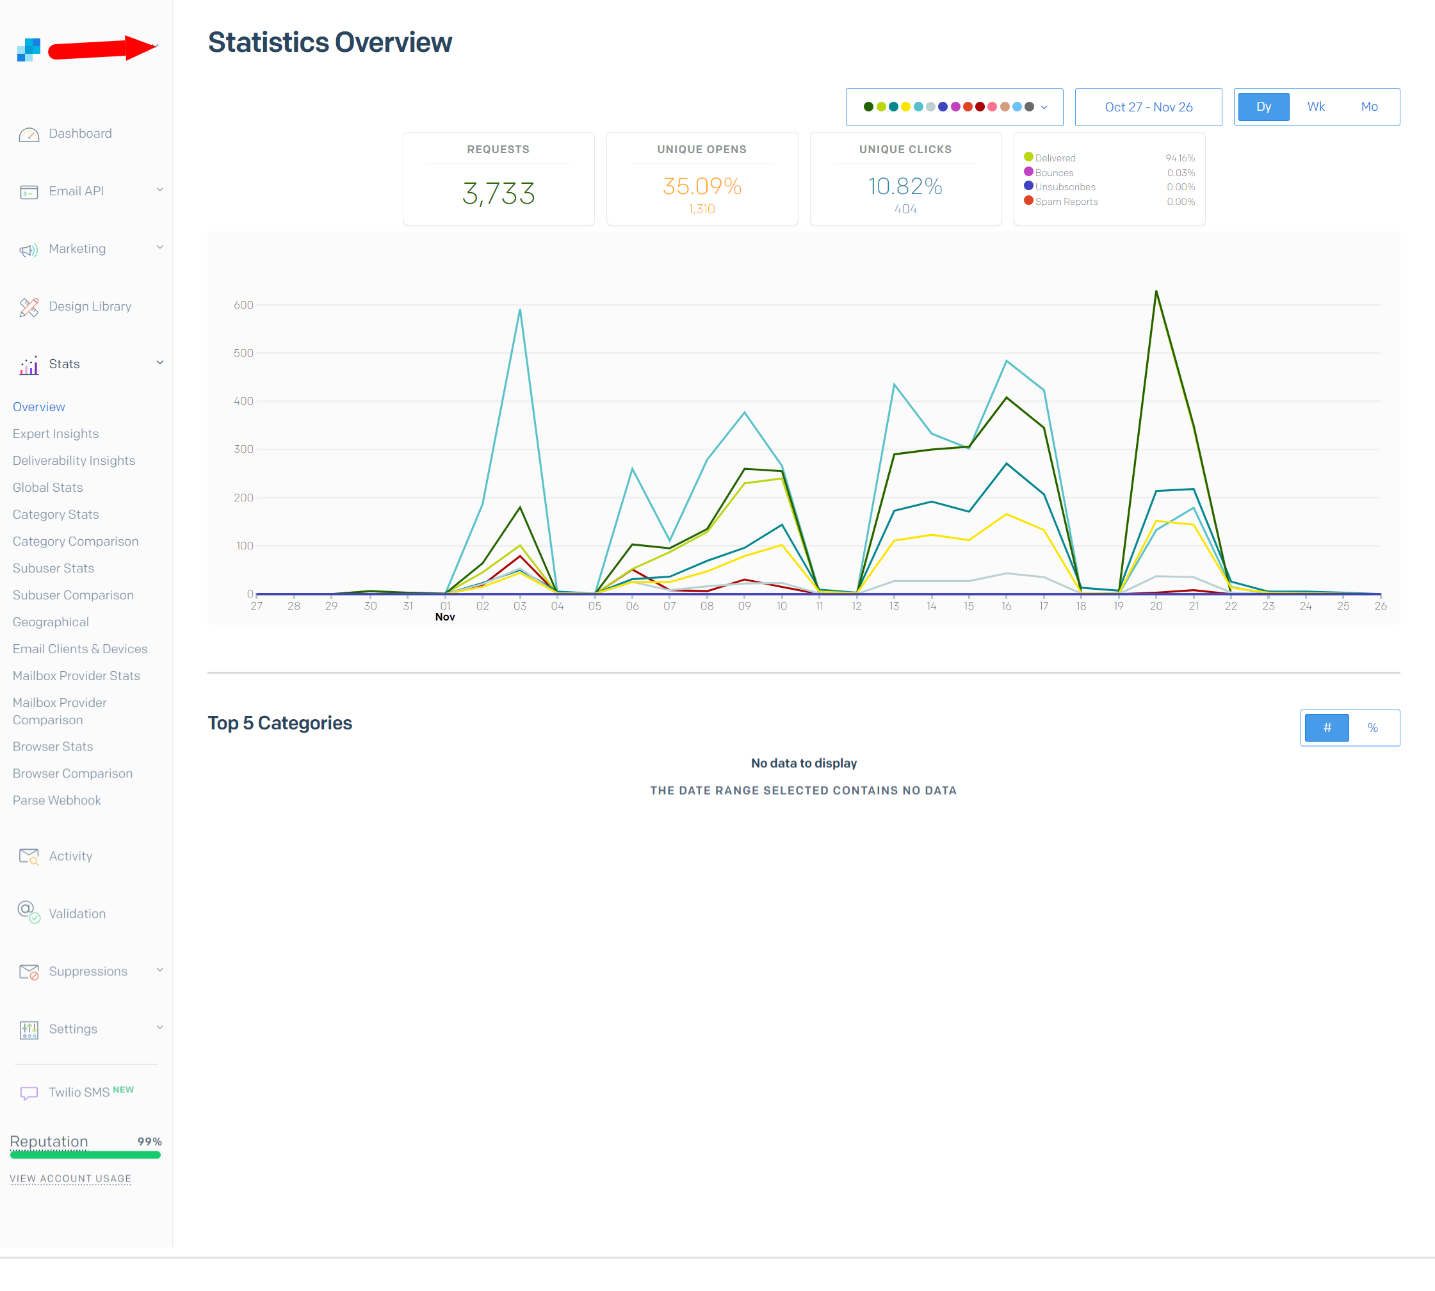This screenshot has height=1291, width=1435.
Task: Open the Oct 27 - Nov 26 date picker
Action: click(1147, 107)
